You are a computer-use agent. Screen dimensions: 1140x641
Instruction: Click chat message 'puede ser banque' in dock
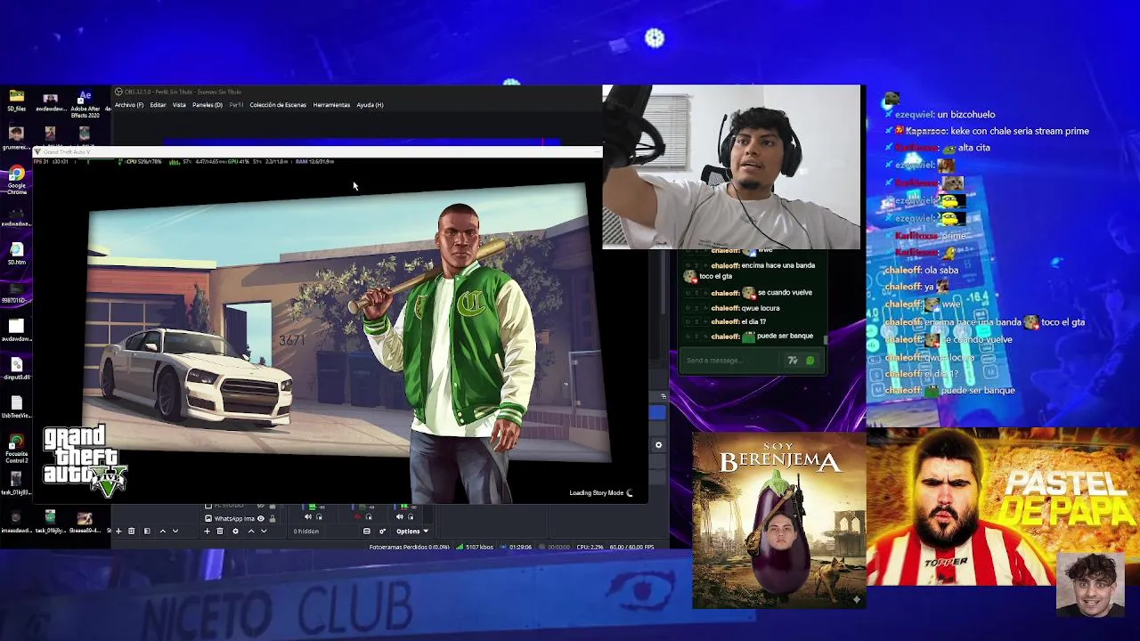(x=785, y=336)
